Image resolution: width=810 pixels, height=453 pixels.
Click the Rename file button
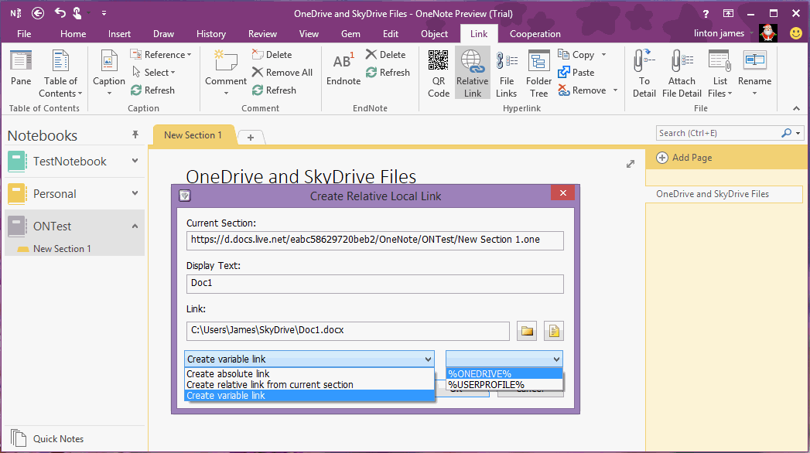(755, 73)
